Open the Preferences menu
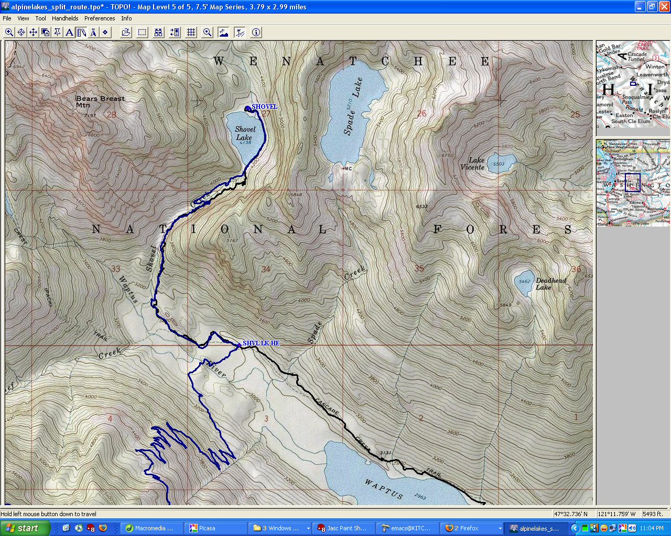Image resolution: width=671 pixels, height=536 pixels. pyautogui.click(x=100, y=18)
